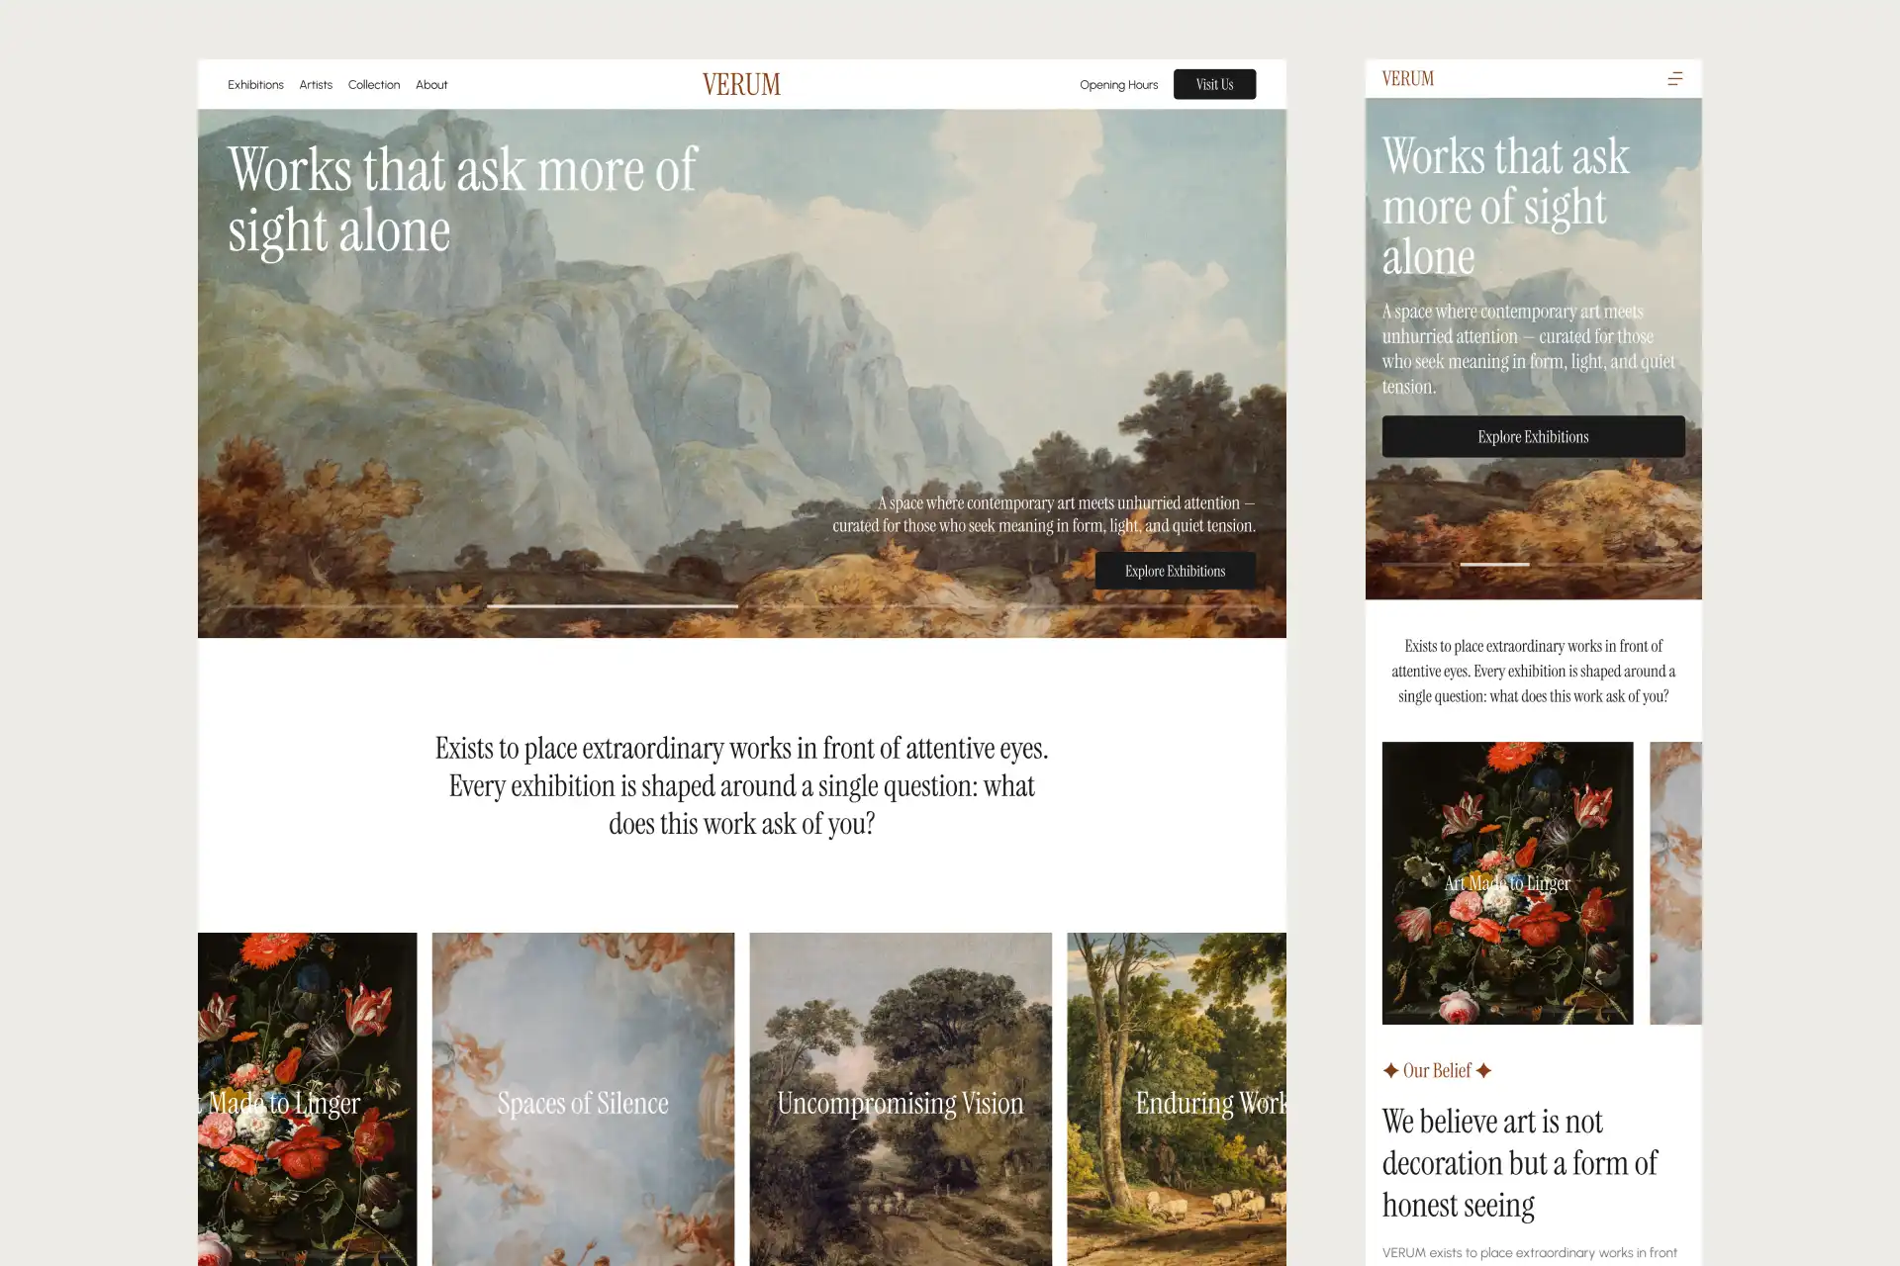Viewport: 1900px width, 1266px height.
Task: Tap the VERUM logo in mobile header
Action: (1407, 78)
